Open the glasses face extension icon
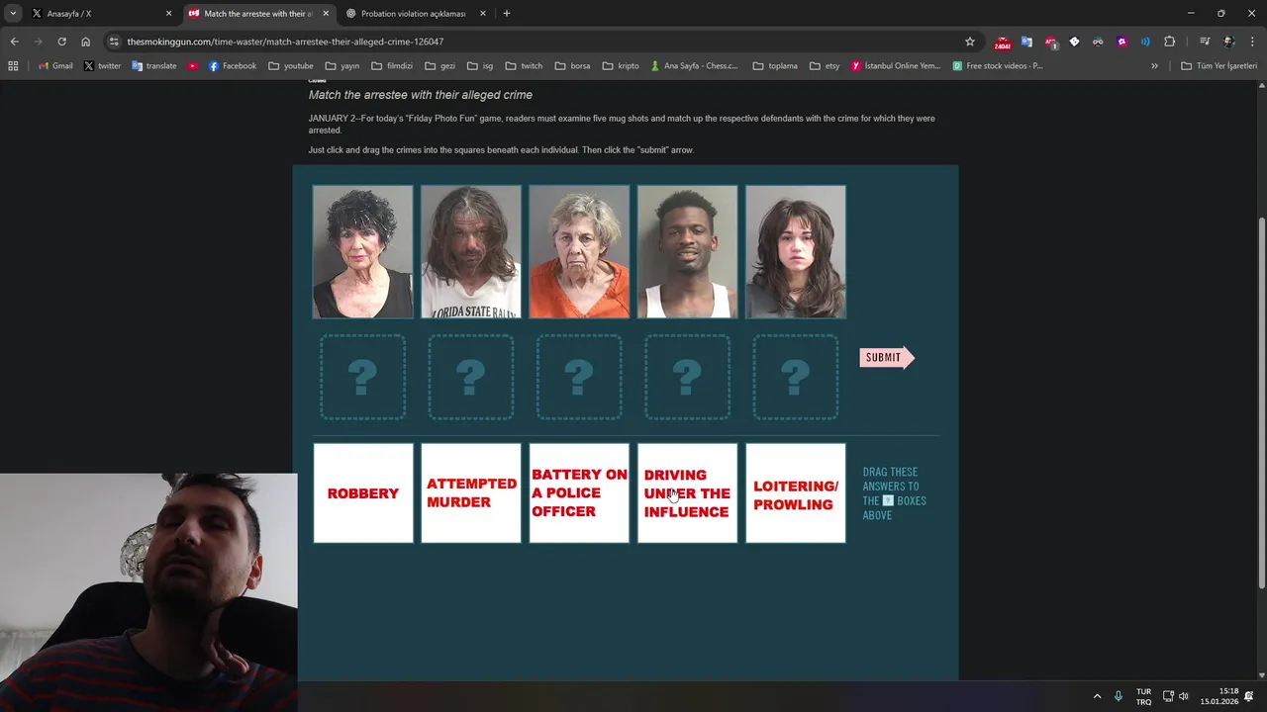Viewport: 1267px width, 712px height. [1098, 42]
